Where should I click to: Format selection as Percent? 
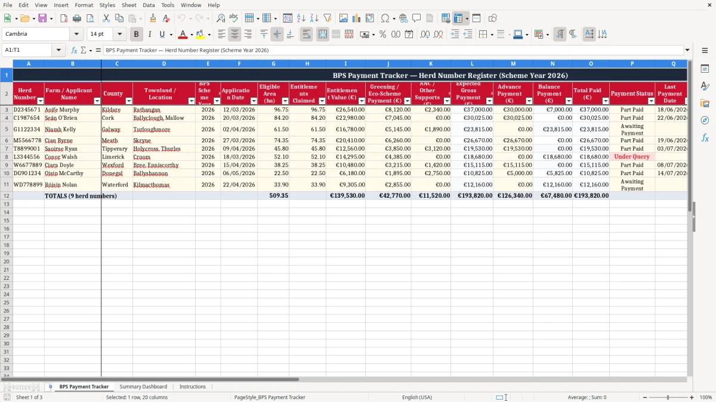(x=382, y=35)
